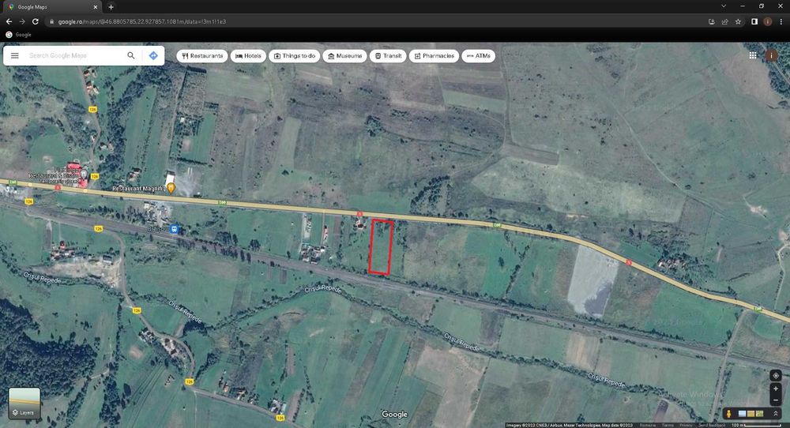Open the Google bookmark in bookmarks bar
Image resolution: width=790 pixels, height=428 pixels.
[x=19, y=35]
